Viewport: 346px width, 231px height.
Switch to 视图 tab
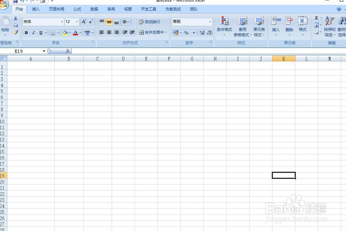point(128,9)
